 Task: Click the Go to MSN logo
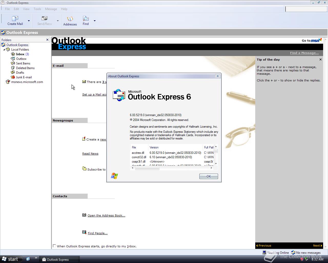(x=316, y=40)
